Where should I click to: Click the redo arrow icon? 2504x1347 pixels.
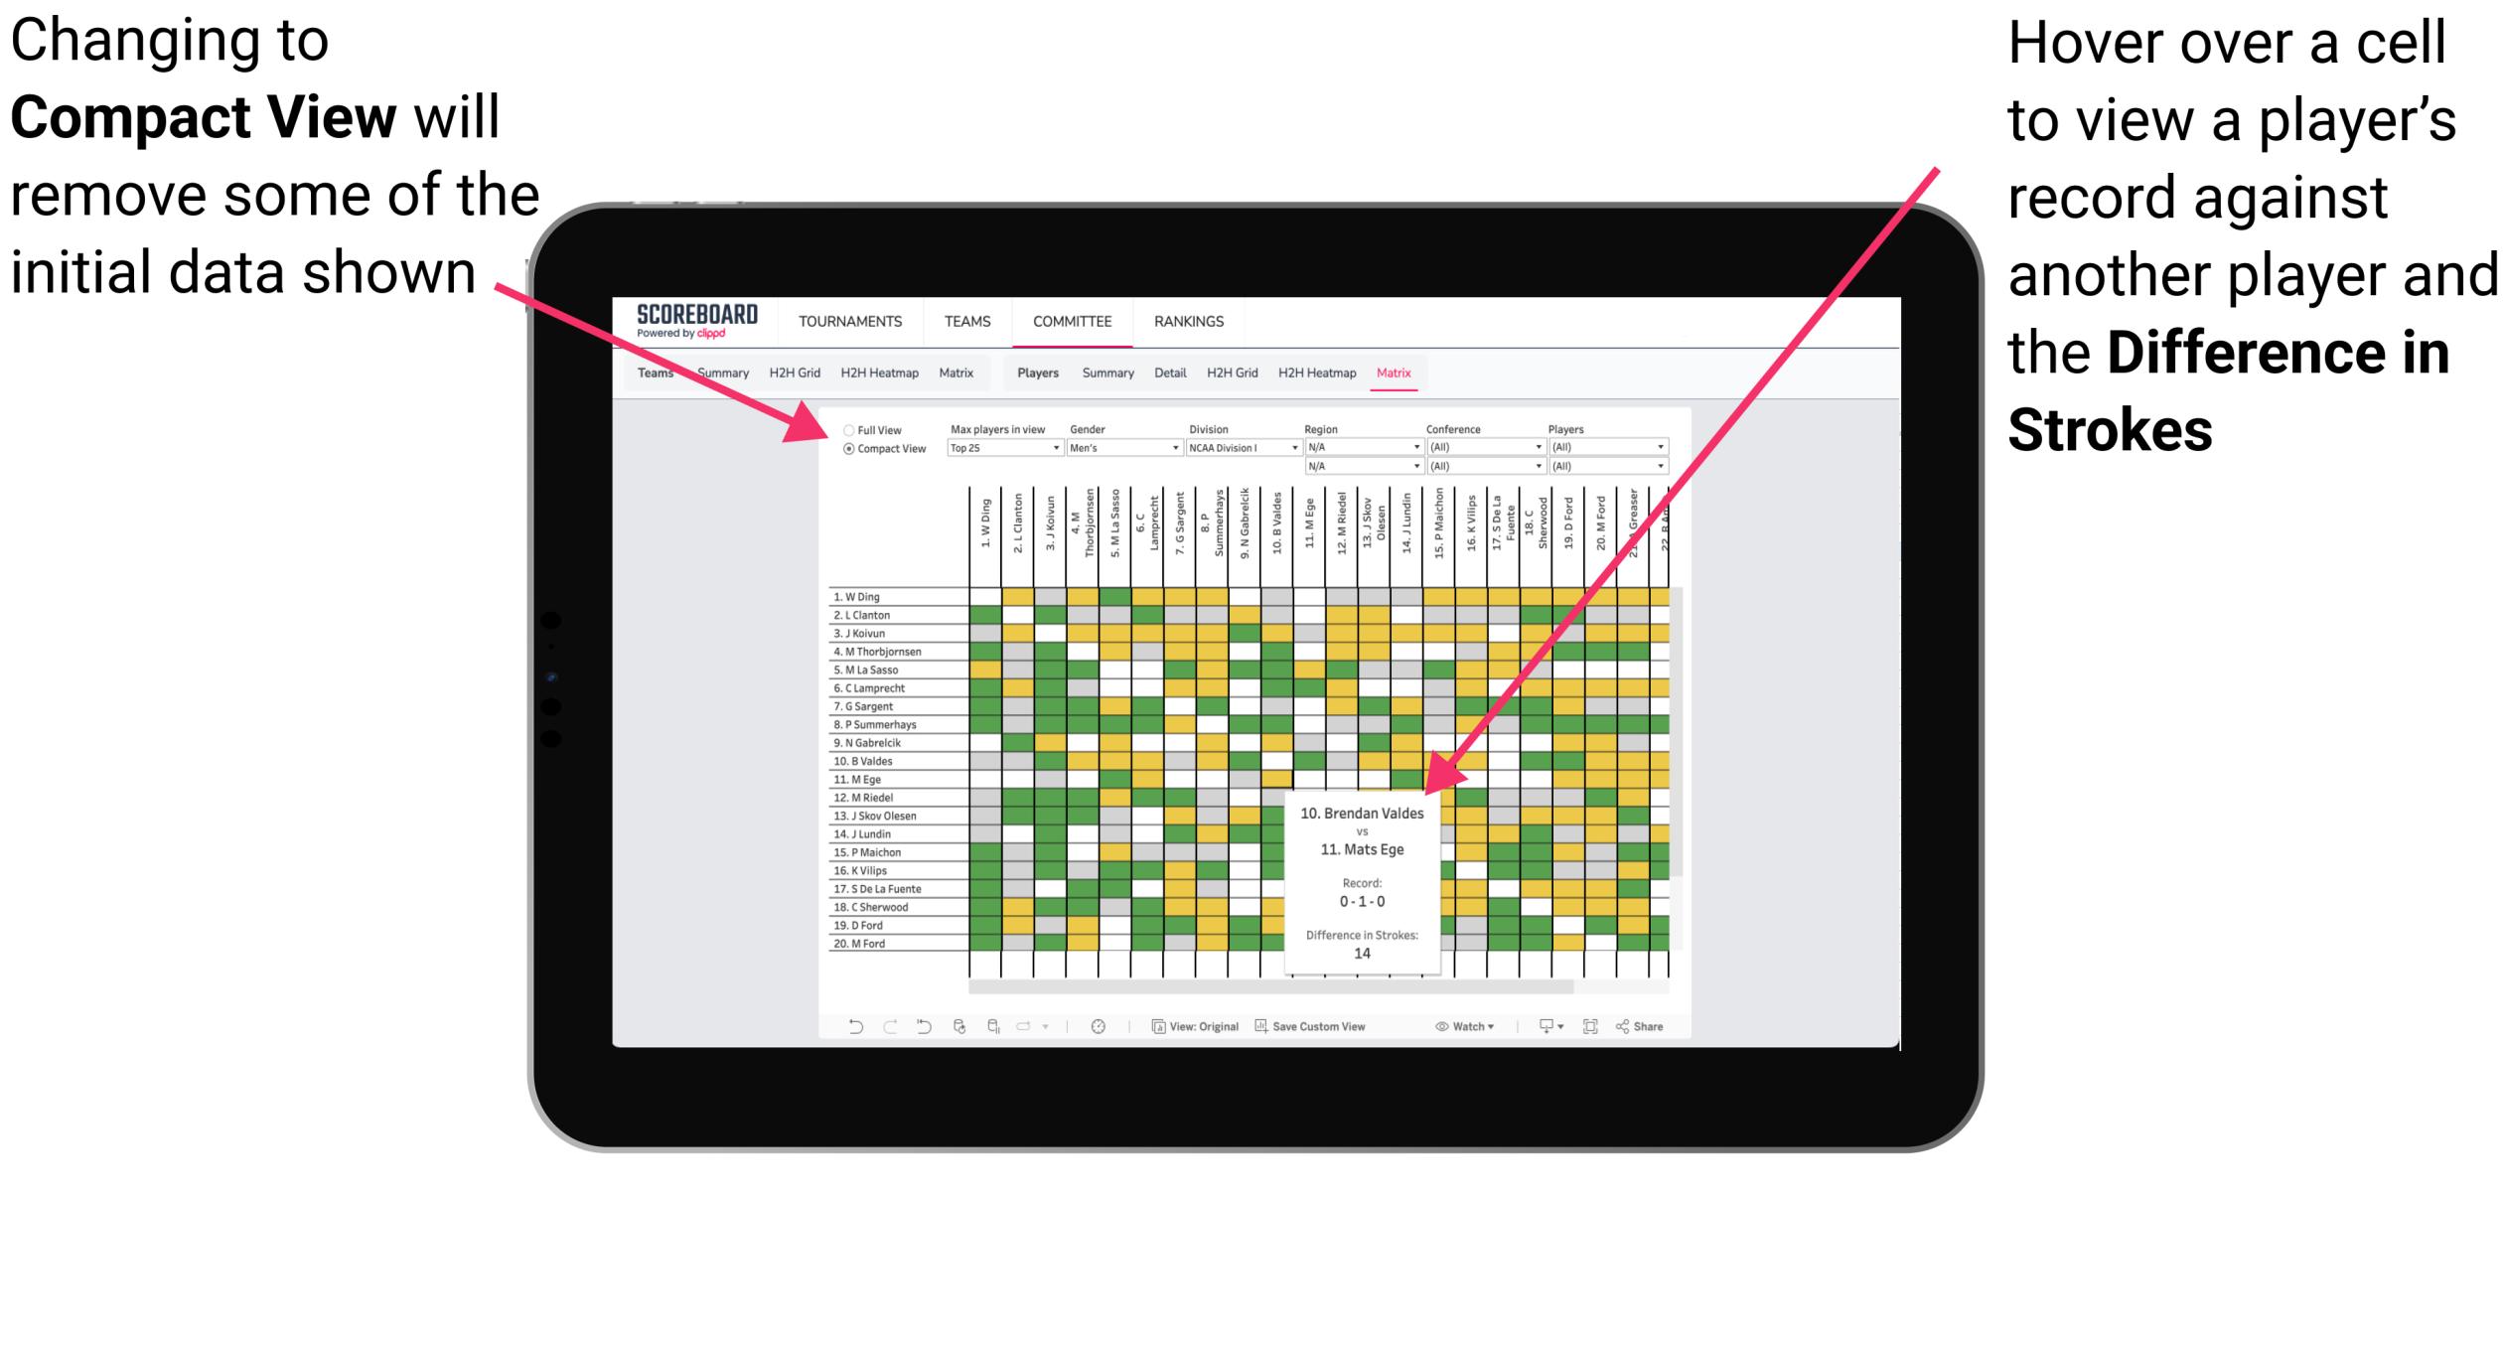[871, 1025]
